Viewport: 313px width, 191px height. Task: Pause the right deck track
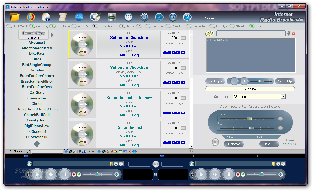click(x=229, y=174)
